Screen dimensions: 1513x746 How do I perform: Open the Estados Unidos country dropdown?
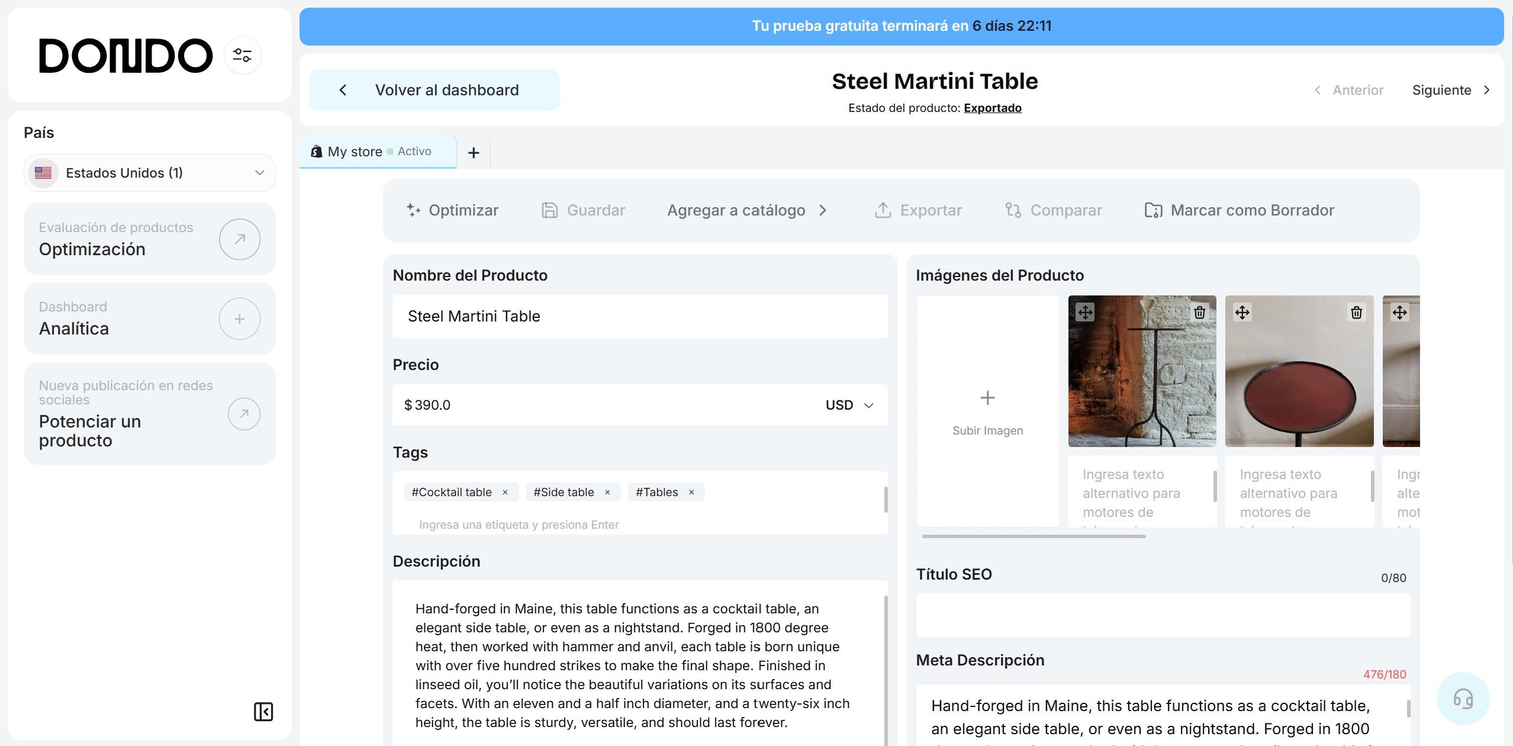point(150,173)
